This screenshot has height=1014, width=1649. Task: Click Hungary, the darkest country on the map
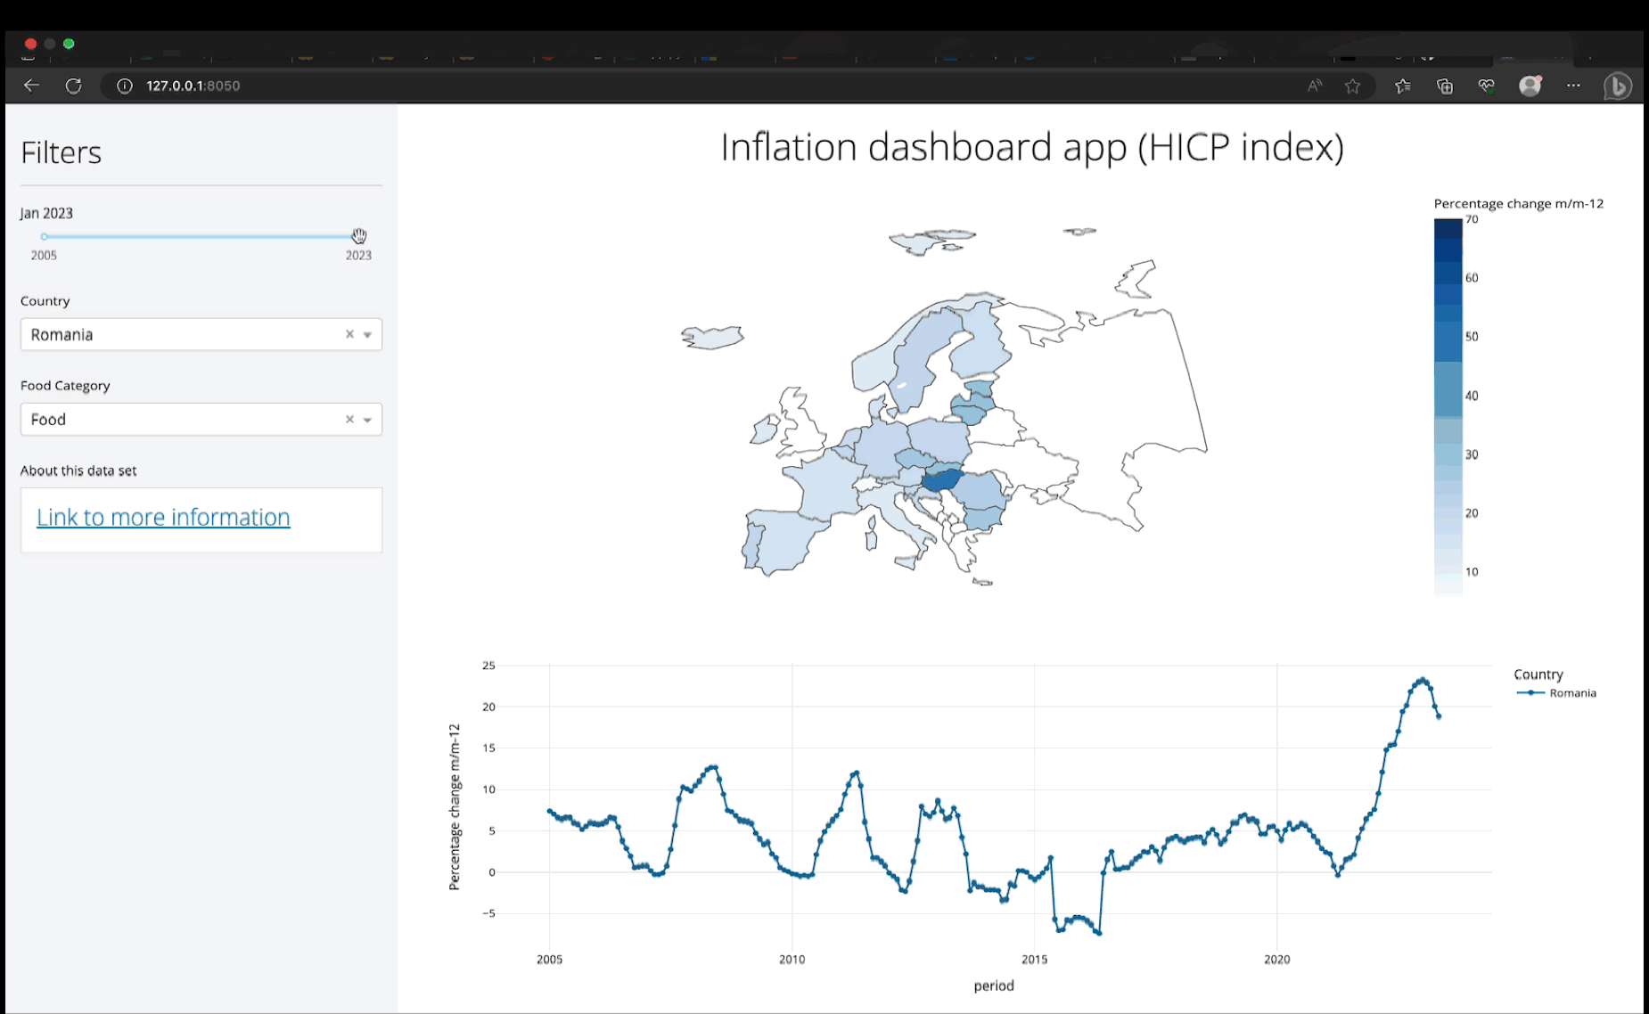tap(943, 481)
